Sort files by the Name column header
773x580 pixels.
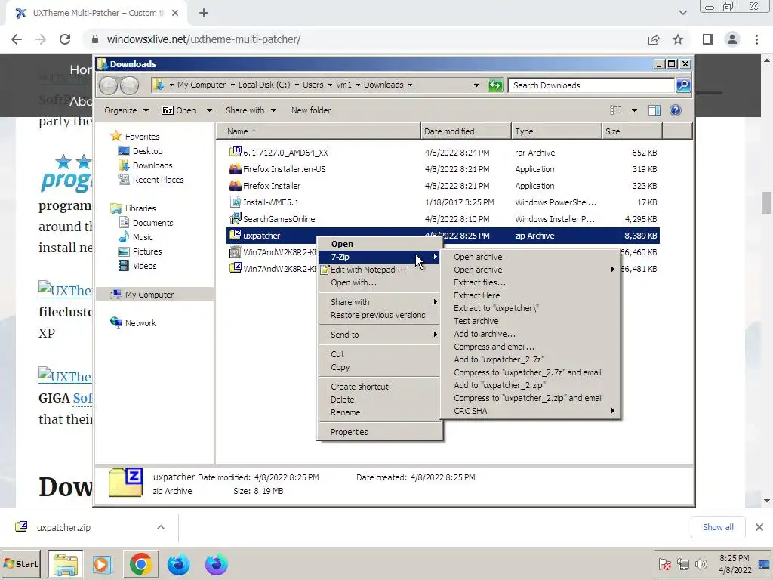(x=319, y=131)
